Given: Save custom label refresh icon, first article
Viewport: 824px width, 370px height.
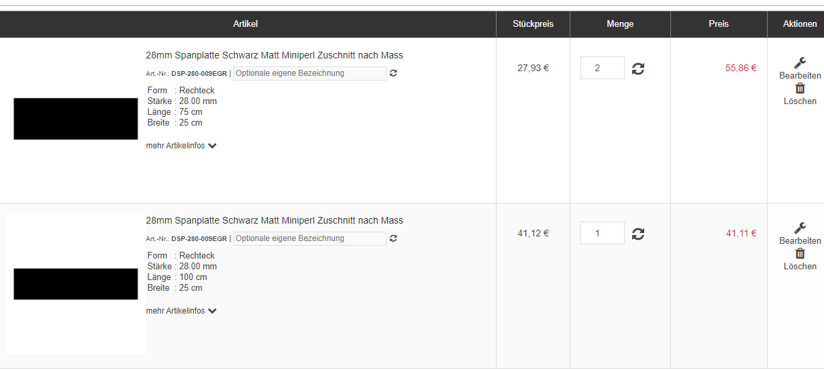Looking at the screenshot, I should (393, 73).
